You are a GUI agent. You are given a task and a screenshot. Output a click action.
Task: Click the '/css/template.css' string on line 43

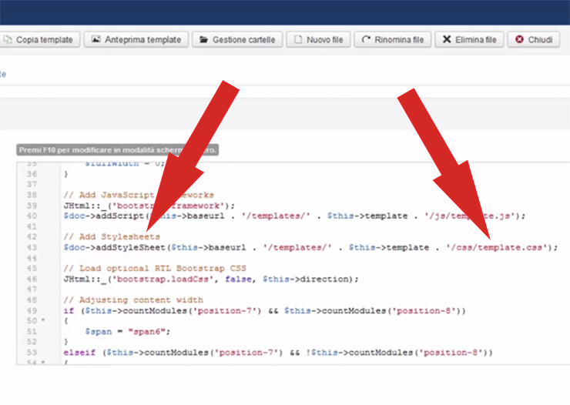click(497, 247)
